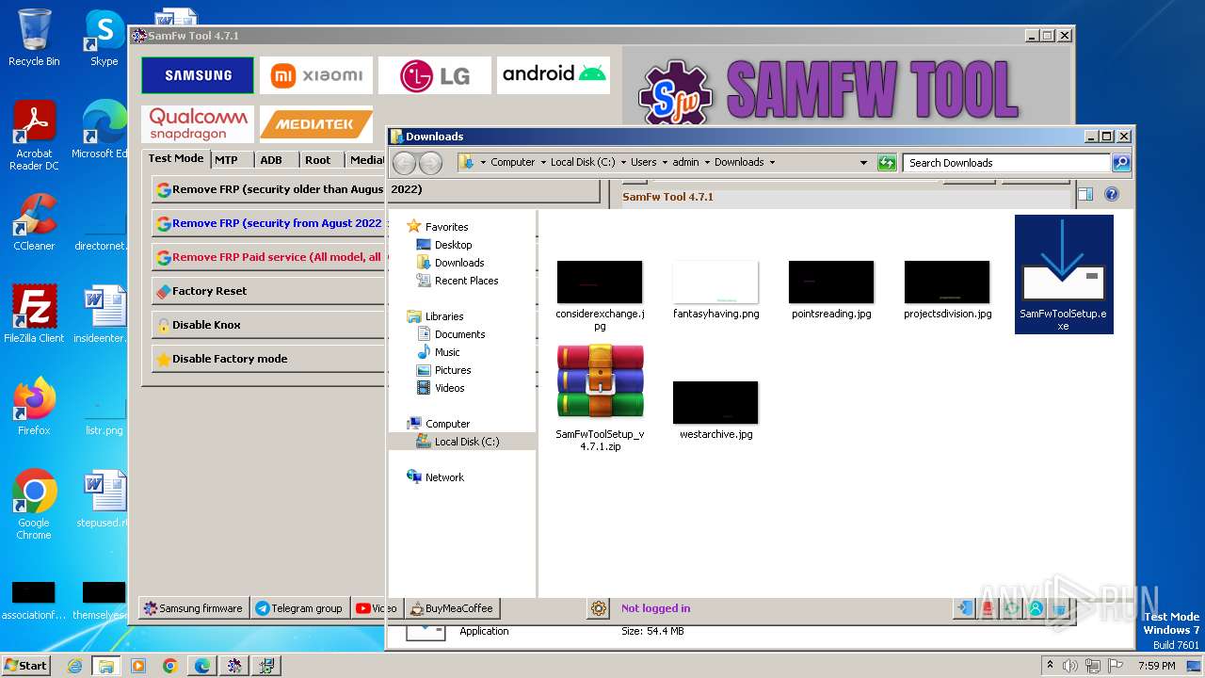Toggle the explorer preview pane
This screenshot has height=678, width=1205.
1085,194
